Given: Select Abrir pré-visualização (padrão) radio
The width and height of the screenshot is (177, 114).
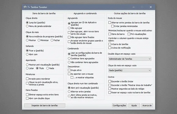Looking at the screenshot, I should click(x=69, y=88).
